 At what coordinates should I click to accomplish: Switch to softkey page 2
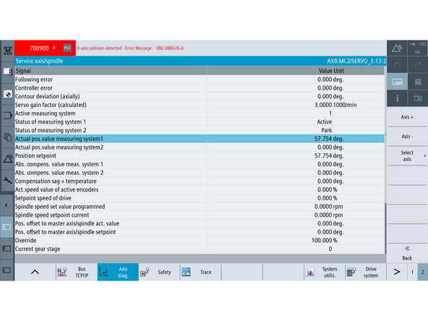click(x=422, y=272)
